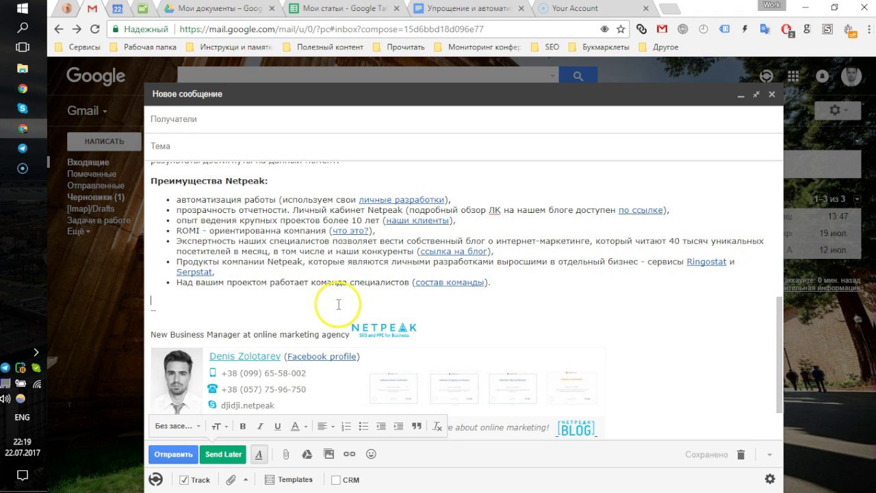Remove formatting from selected text
This screenshot has width=876, height=493.
tap(438, 426)
